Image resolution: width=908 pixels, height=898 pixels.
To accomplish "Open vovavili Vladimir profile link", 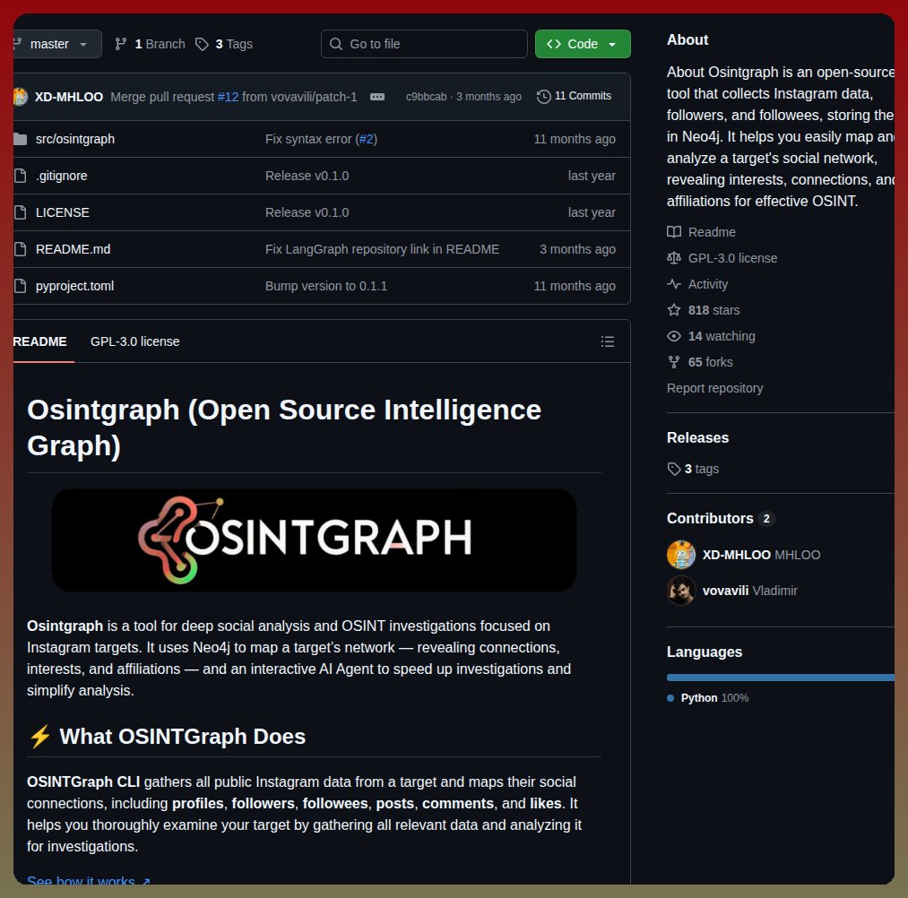I will [x=749, y=591].
